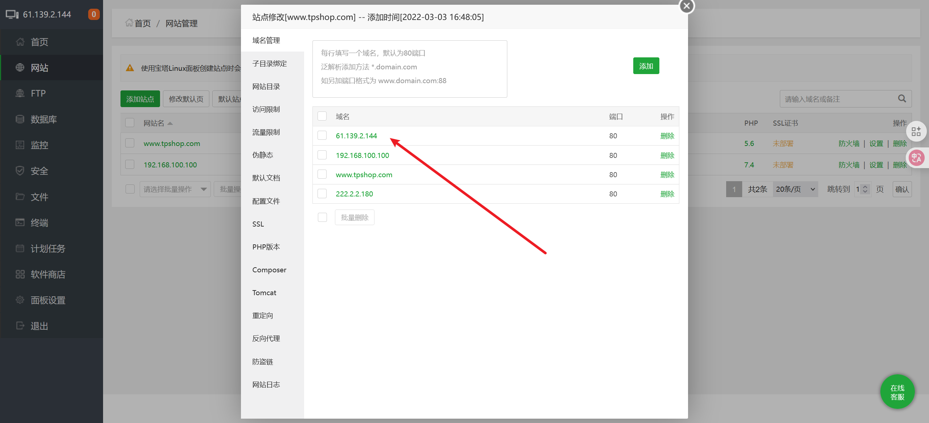Viewport: 929px width, 423px height.
Task: Click the 退出 logout icon
Action: pos(20,326)
